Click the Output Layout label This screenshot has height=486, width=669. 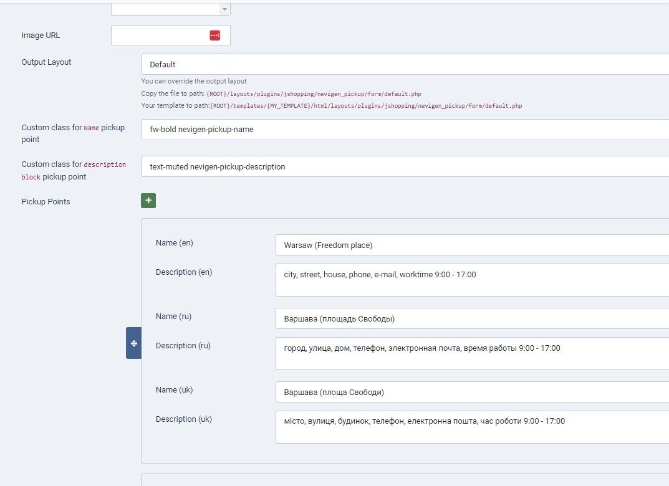coord(47,62)
